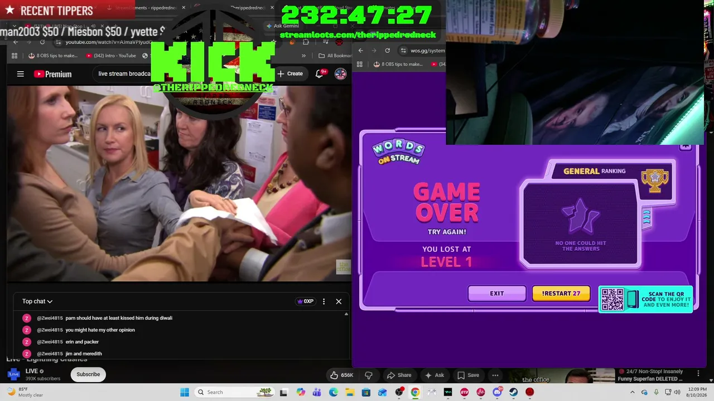Open apps grid in wos.gg window bookmarks bar

[360, 64]
